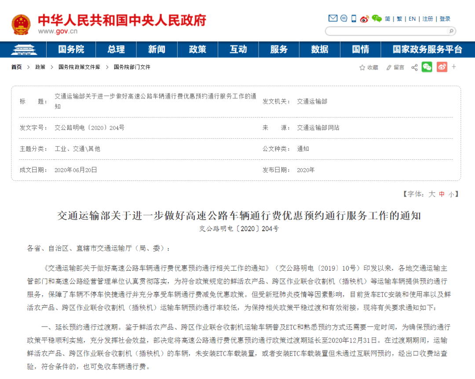Image resolution: width=475 pixels, height=379 pixels.
Task: Click the 留言 pencil icon
Action: (389, 67)
